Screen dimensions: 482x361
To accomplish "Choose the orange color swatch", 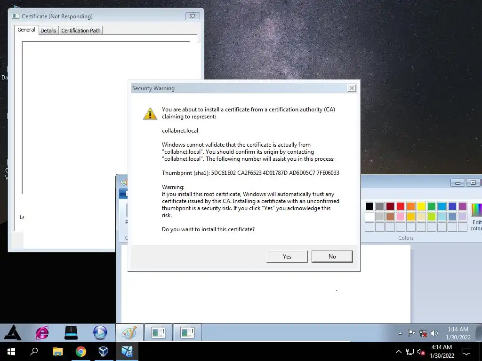I will pos(411,206).
